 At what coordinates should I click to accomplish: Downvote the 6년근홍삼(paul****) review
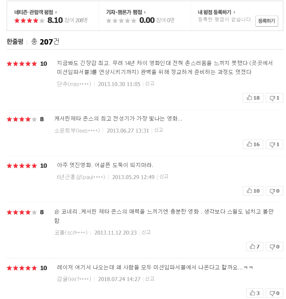[x=274, y=191]
